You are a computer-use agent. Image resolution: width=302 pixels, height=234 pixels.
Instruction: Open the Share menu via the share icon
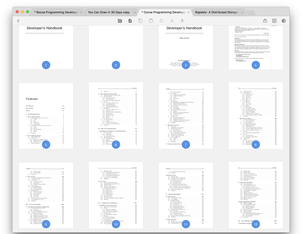click(265, 21)
